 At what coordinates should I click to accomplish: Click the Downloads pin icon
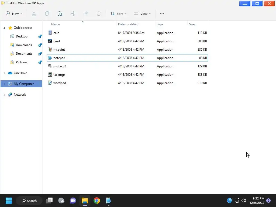coord(40,45)
